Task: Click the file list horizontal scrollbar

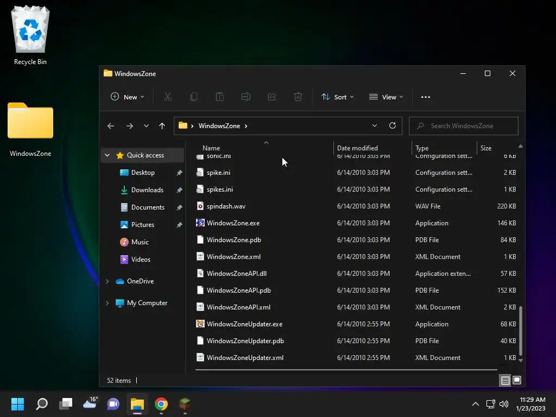Action: [346, 369]
